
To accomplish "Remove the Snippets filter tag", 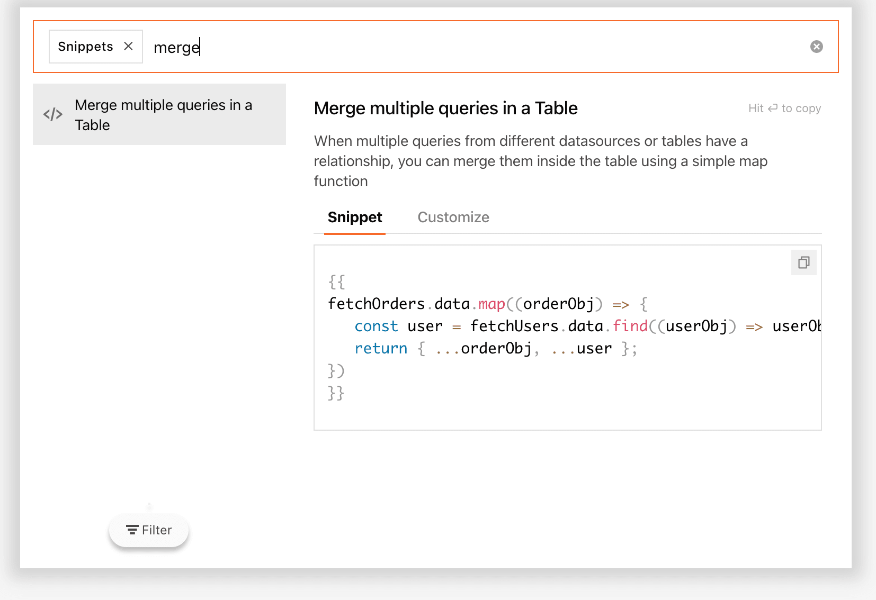I will (x=128, y=47).
